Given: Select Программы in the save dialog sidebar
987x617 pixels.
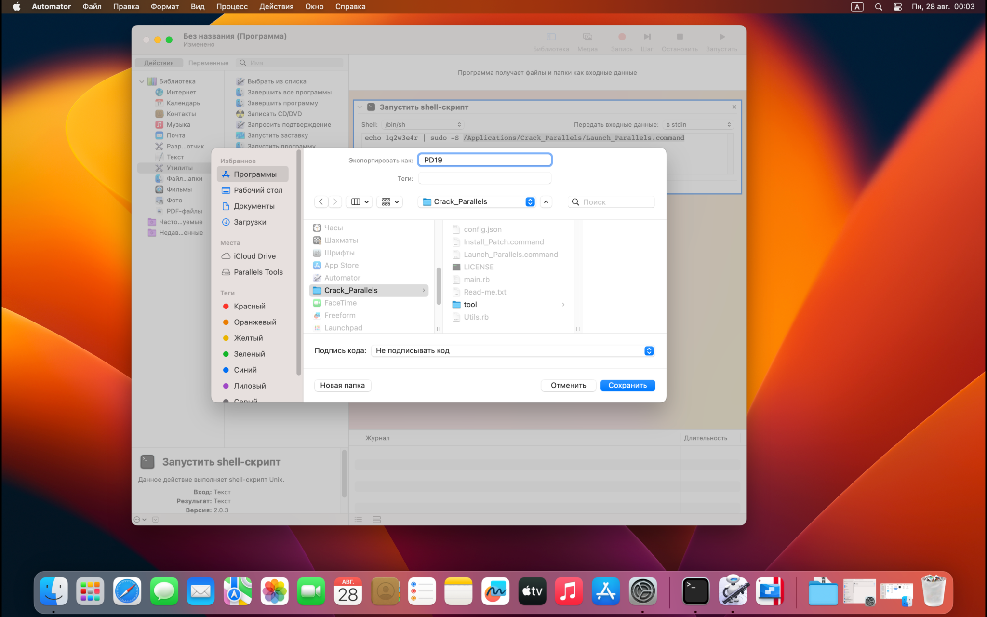Looking at the screenshot, I should coord(253,174).
